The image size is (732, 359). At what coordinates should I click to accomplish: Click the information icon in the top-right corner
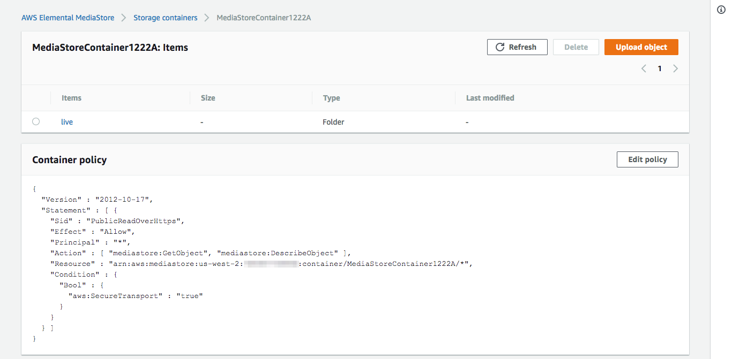721,9
